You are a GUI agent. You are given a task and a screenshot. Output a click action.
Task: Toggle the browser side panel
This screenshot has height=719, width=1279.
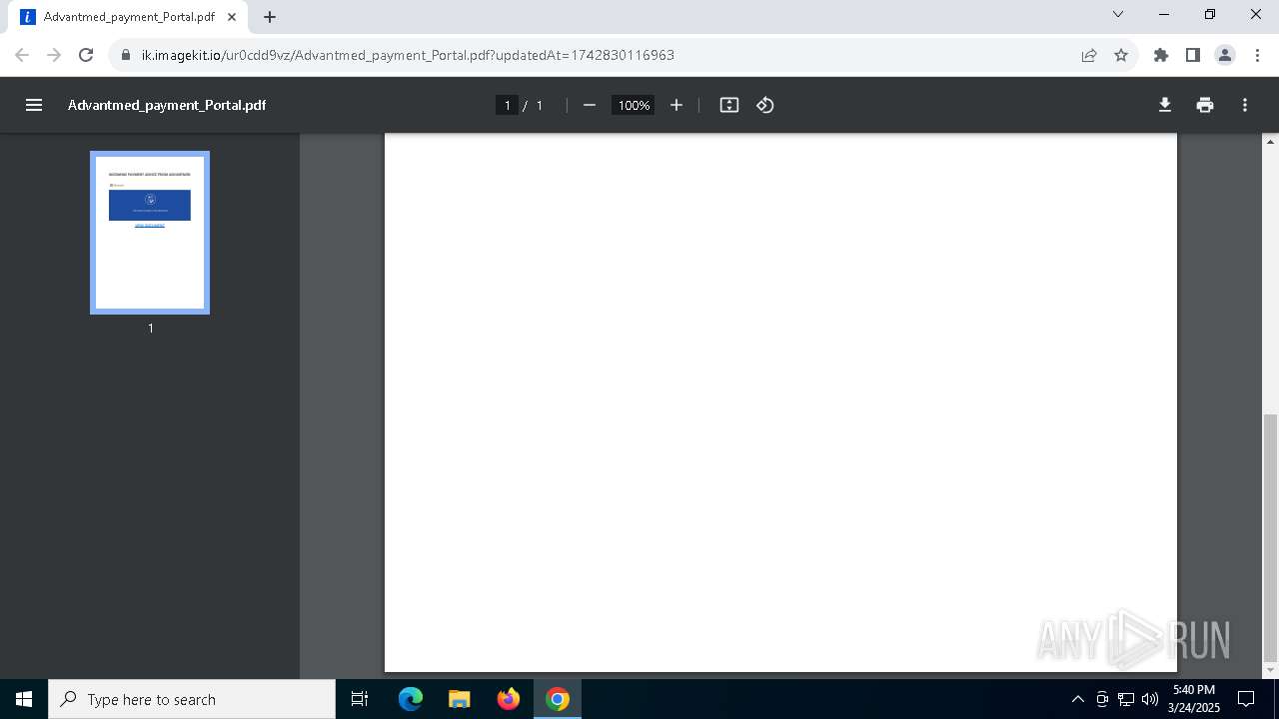point(1193,55)
